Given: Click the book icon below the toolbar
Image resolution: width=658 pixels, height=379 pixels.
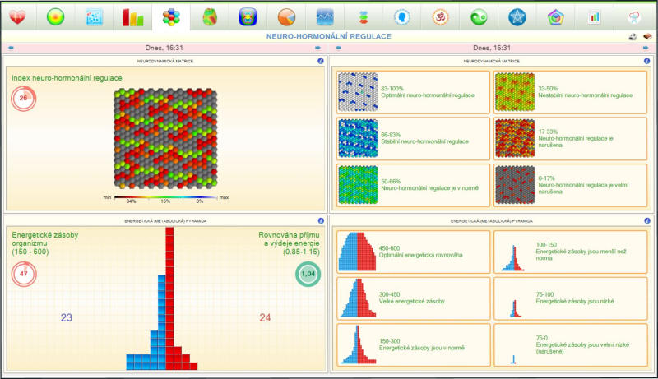Looking at the screenshot, I should point(647,37).
